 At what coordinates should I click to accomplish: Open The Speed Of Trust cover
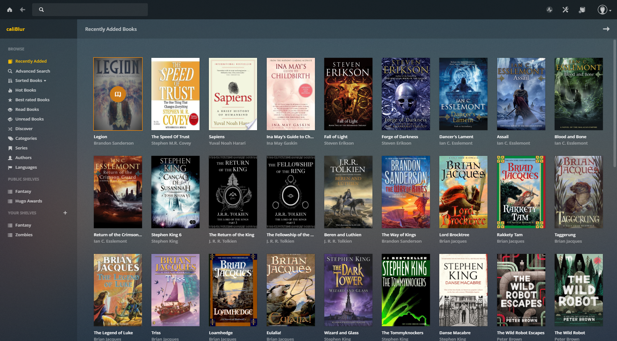point(175,94)
